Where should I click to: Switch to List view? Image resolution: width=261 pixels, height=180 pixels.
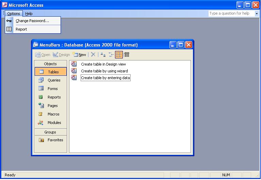119,55
